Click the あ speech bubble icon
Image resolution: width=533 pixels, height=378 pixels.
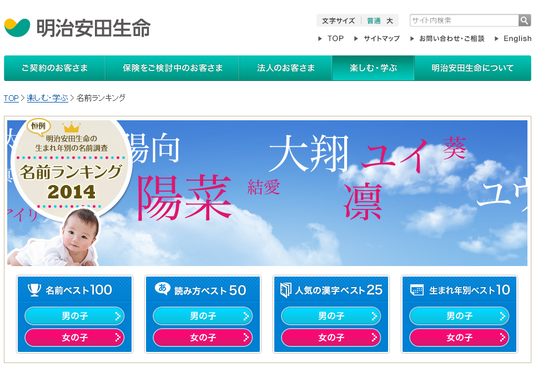pyautogui.click(x=162, y=288)
